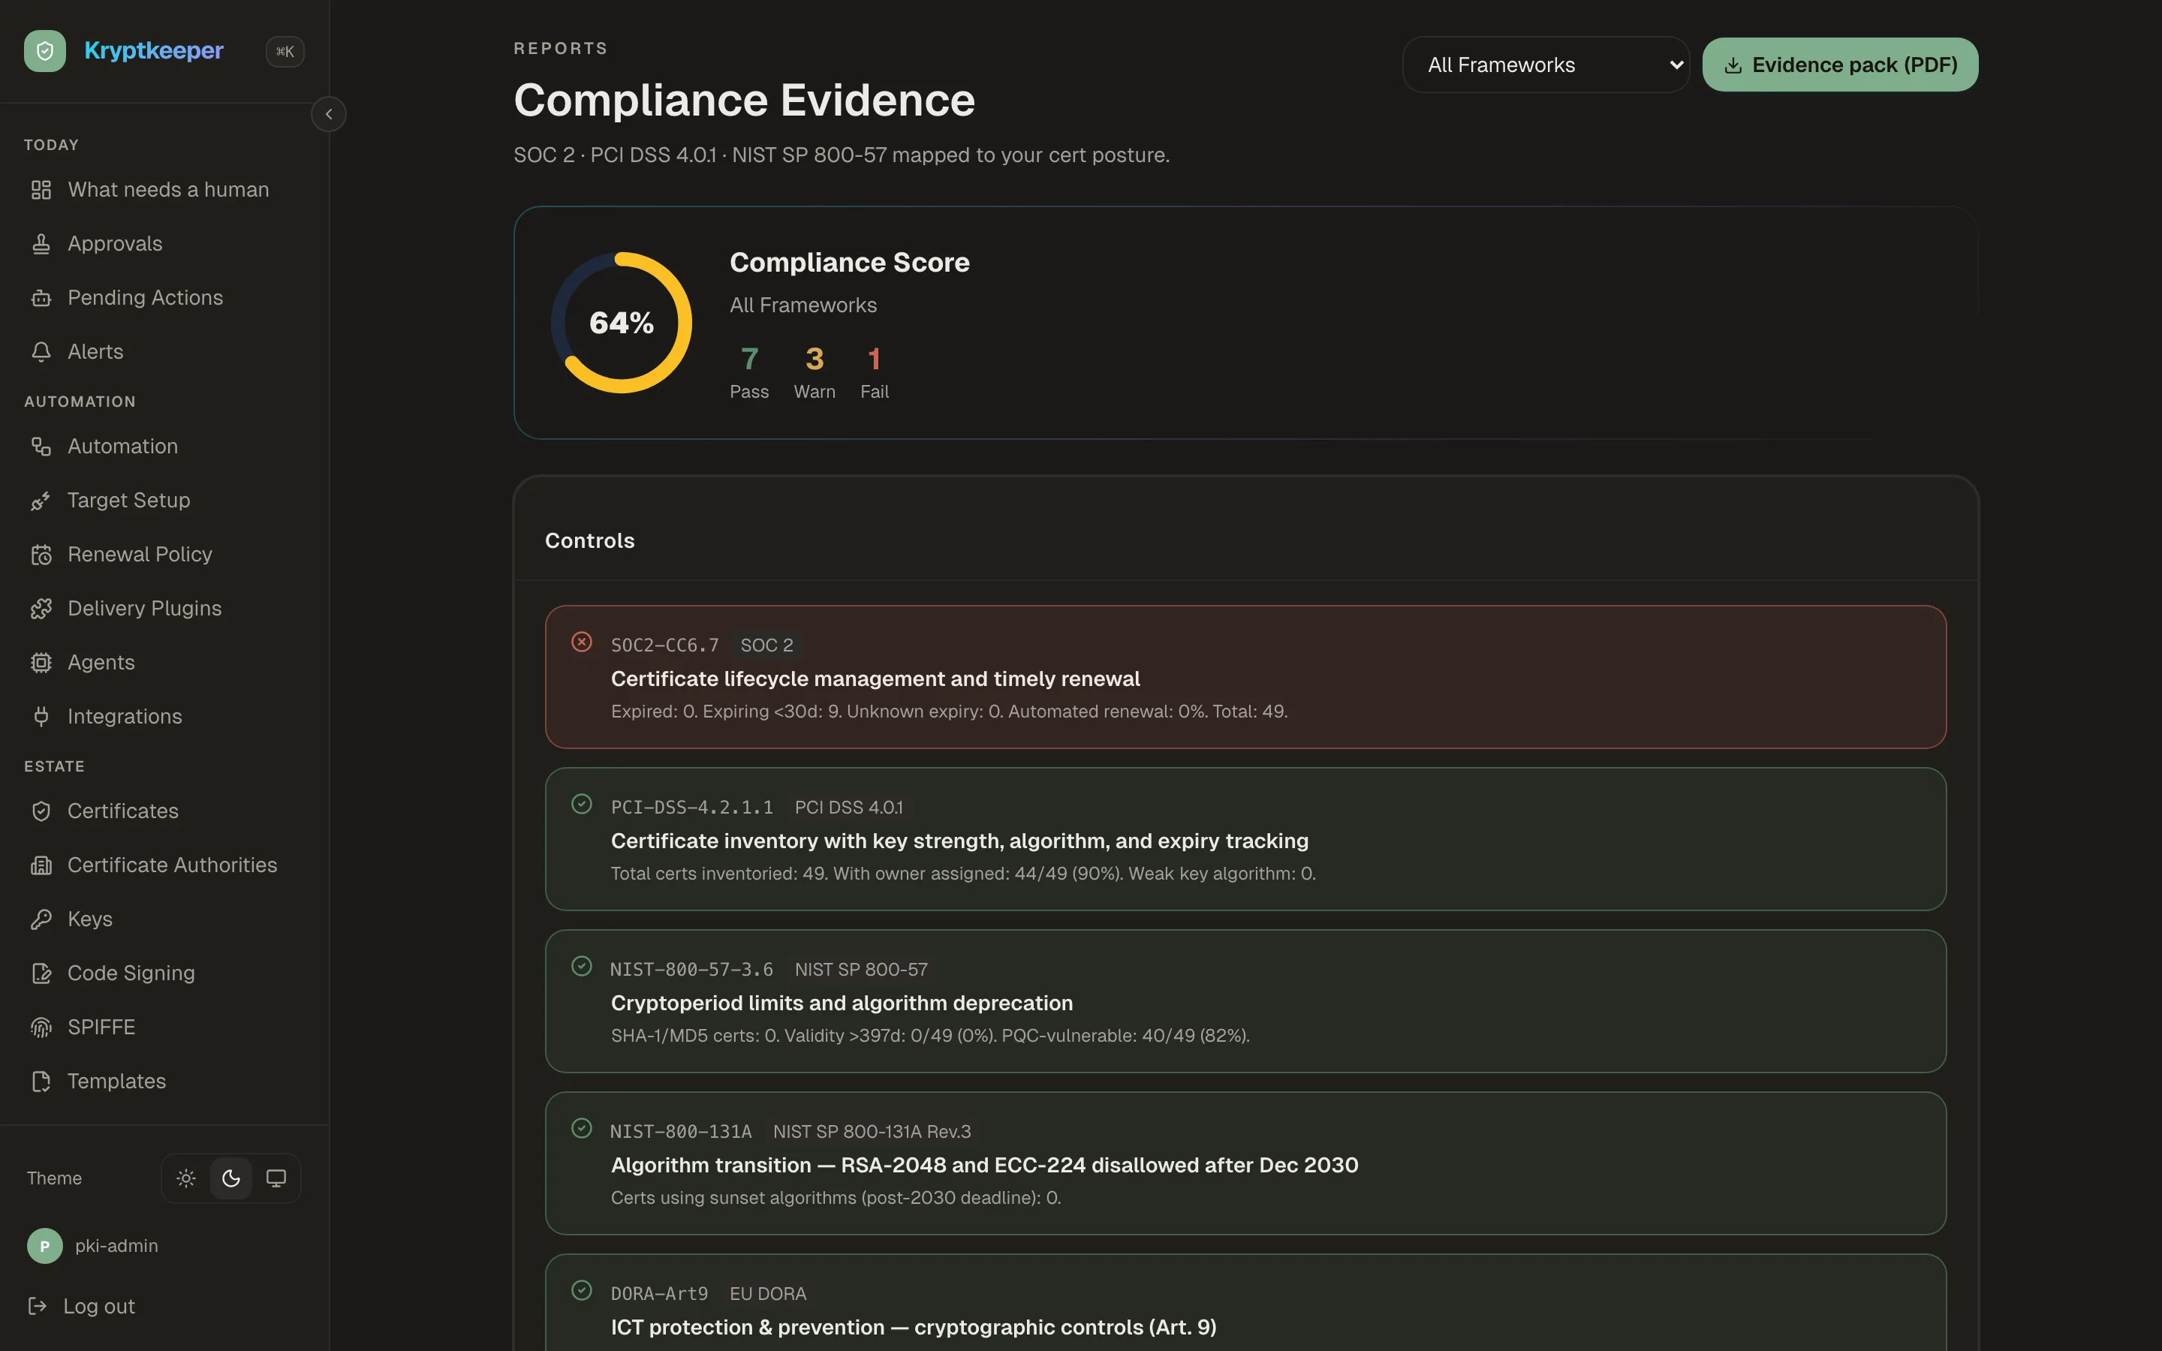The width and height of the screenshot is (2162, 1351).
Task: Click the document icon beside Templates
Action: [x=41, y=1081]
